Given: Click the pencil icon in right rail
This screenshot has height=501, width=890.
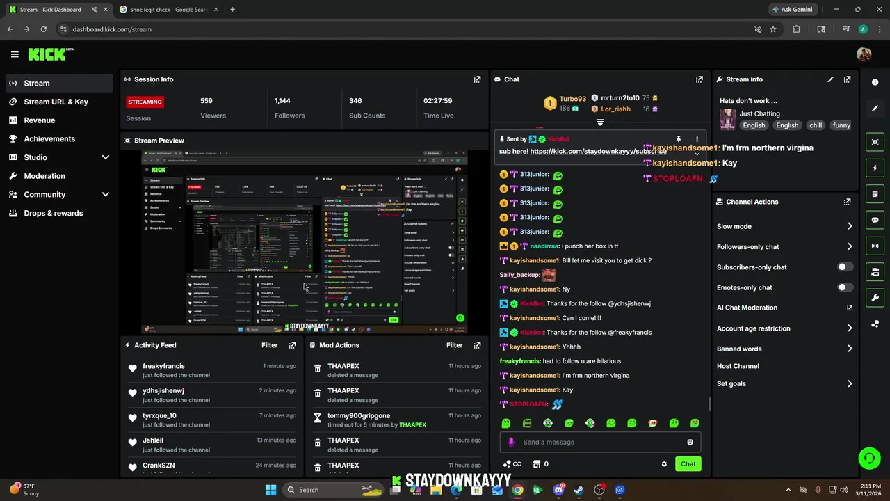Looking at the screenshot, I should click(875, 108).
